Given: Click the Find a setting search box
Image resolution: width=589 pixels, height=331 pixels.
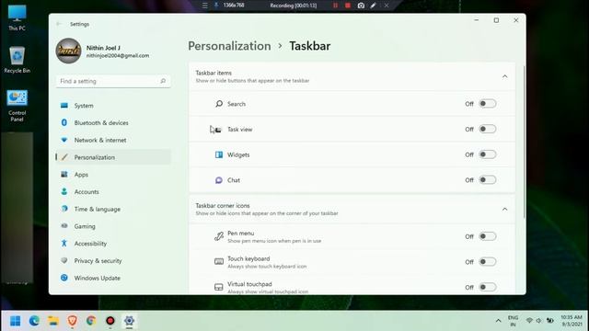Looking at the screenshot, I should click(113, 81).
